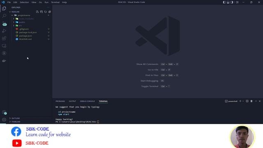Screen dimensions: 263x148
Task: Click the New File icon in Explorer
Action: coord(37,12)
